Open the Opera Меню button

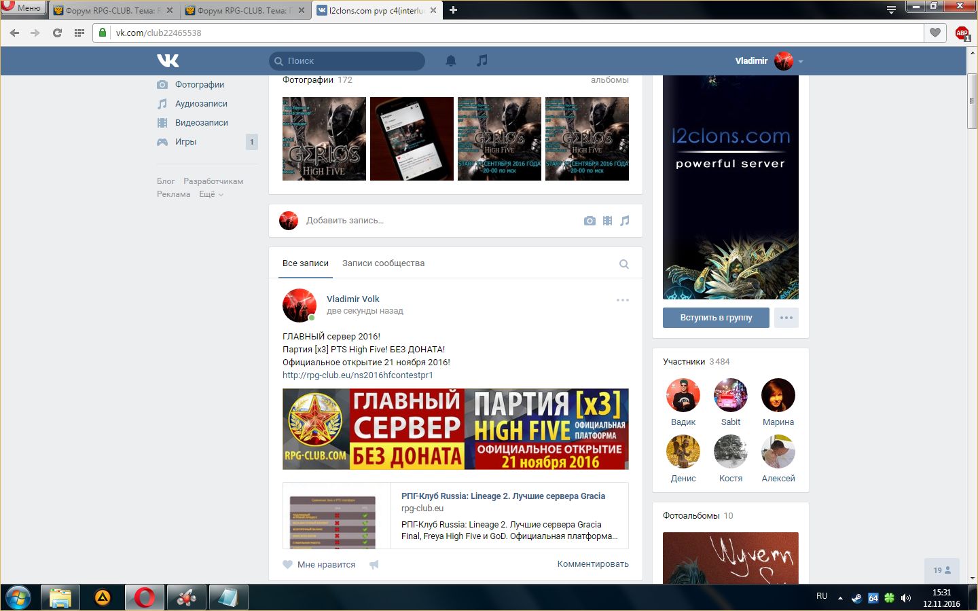click(23, 8)
